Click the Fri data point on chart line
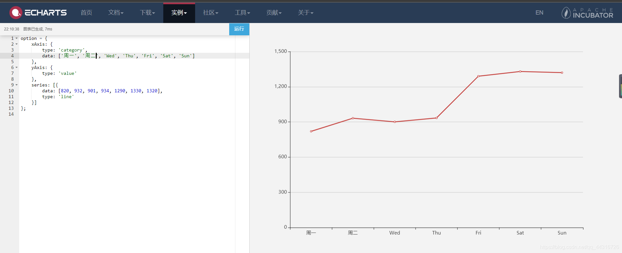The width and height of the screenshot is (622, 253). [x=478, y=76]
